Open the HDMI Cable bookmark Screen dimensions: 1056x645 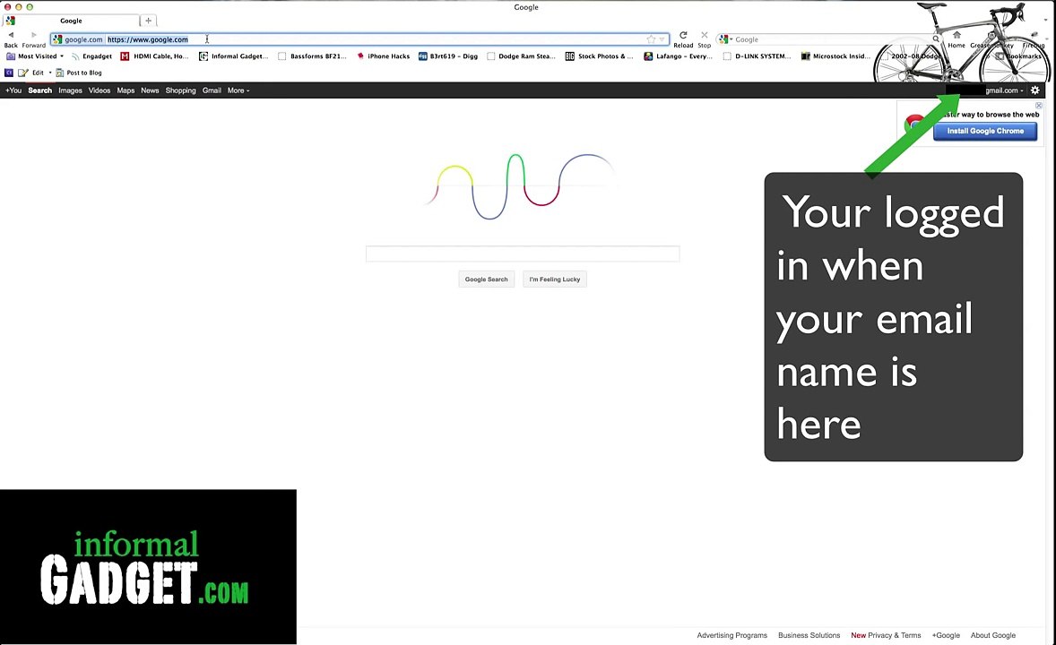154,56
